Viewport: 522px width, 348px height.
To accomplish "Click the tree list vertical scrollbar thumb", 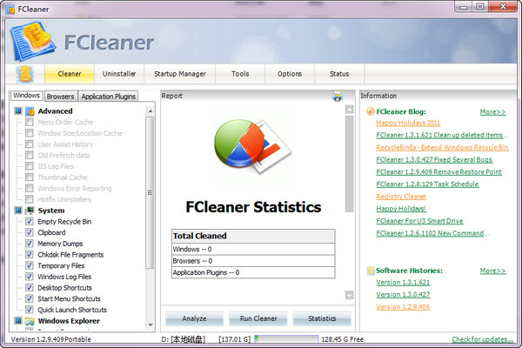I will pos(151,192).
